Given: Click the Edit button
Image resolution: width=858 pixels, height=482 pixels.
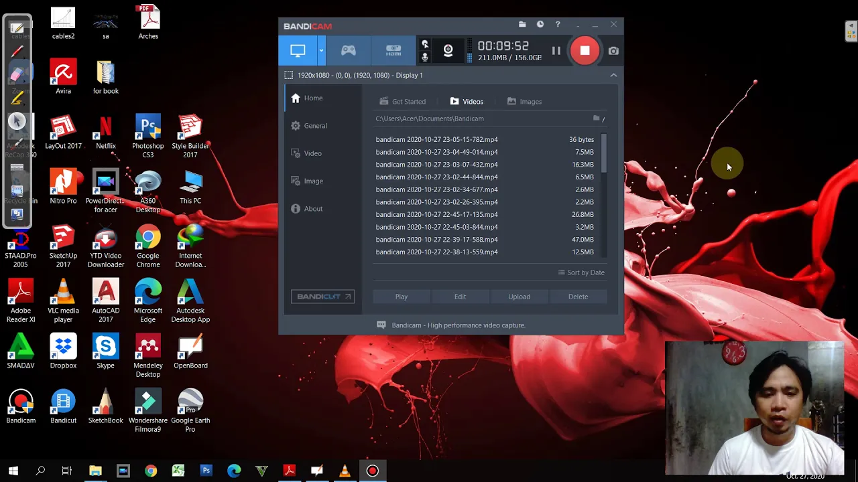Looking at the screenshot, I should click(x=460, y=297).
